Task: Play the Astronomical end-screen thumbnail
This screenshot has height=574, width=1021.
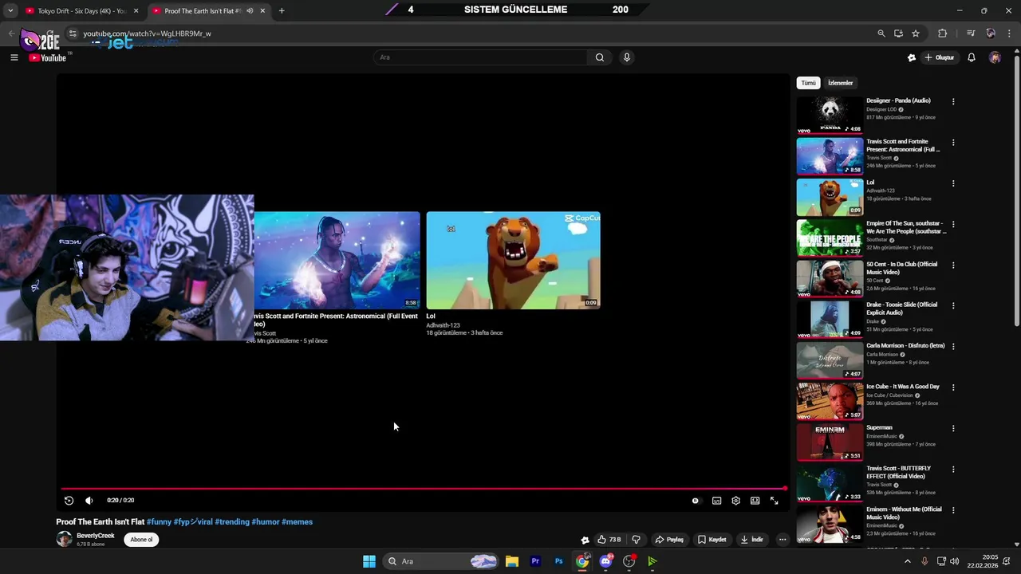Action: tap(337, 260)
